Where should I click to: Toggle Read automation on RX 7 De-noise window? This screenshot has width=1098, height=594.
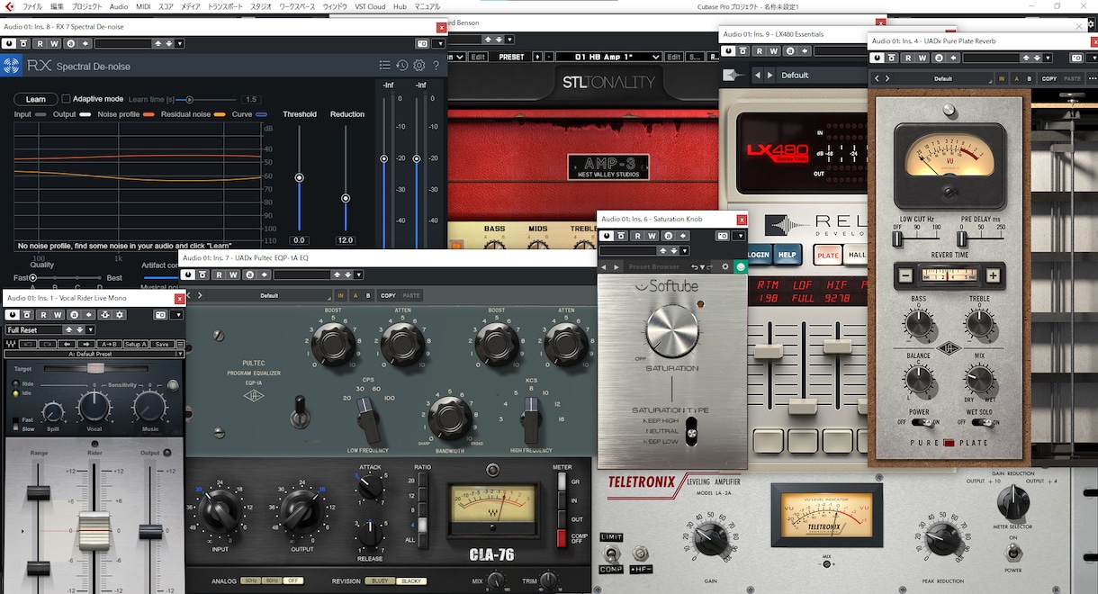(40, 43)
